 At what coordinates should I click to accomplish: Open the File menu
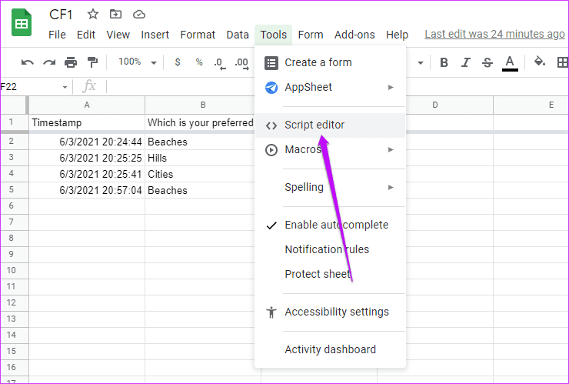click(x=58, y=35)
